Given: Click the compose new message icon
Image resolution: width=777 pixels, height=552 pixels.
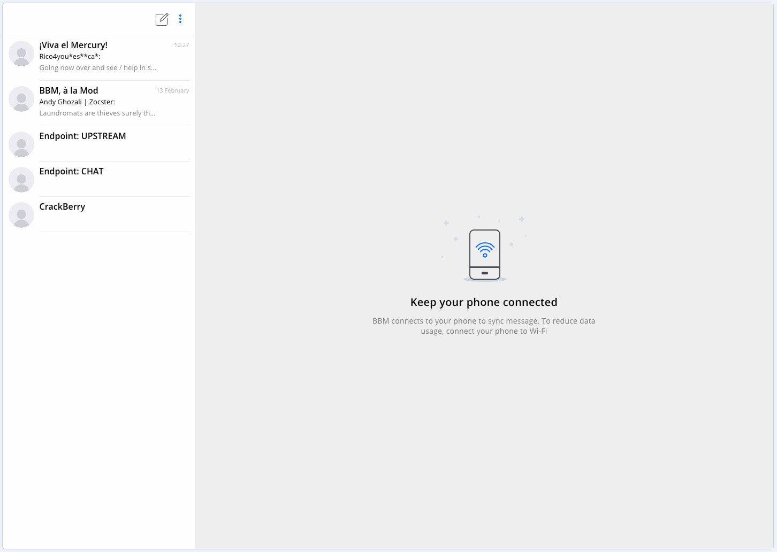Looking at the screenshot, I should (x=162, y=19).
